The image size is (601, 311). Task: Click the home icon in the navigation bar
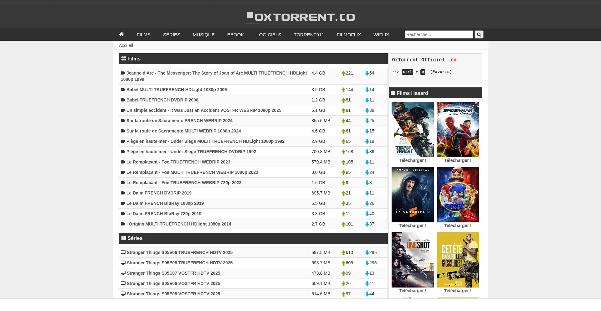tap(121, 34)
